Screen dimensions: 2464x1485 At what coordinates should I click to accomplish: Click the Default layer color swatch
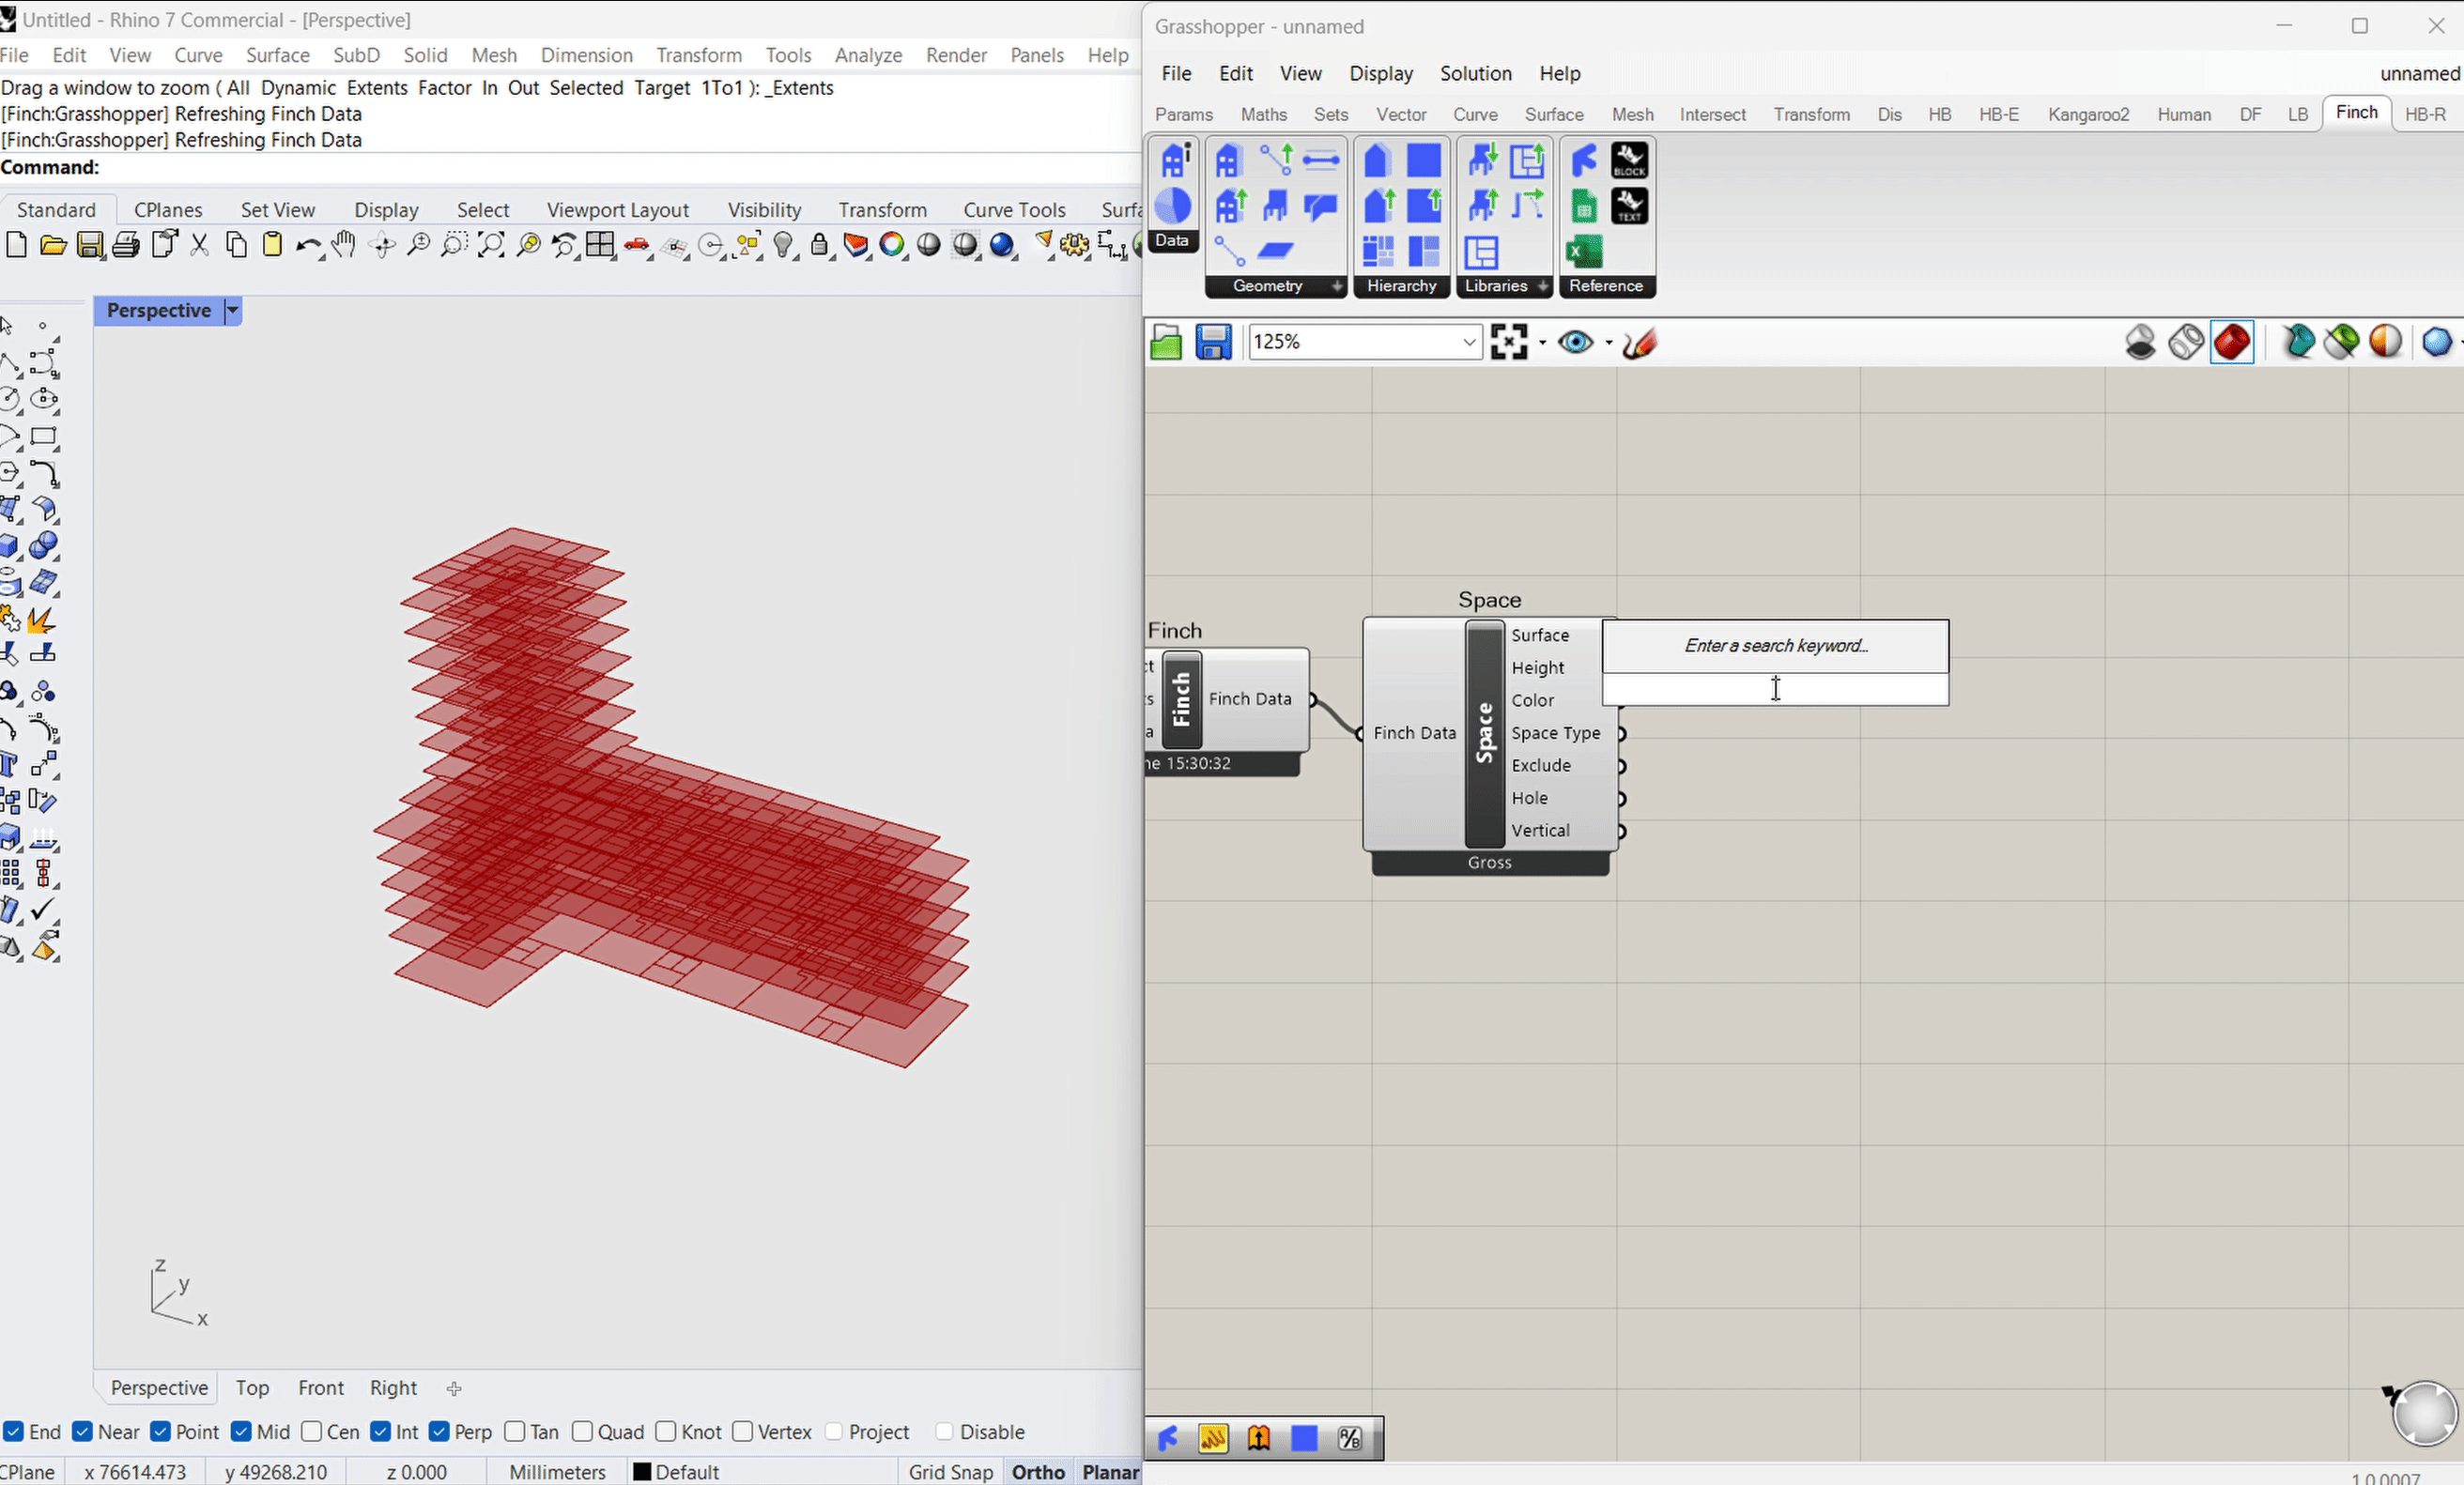click(642, 1471)
